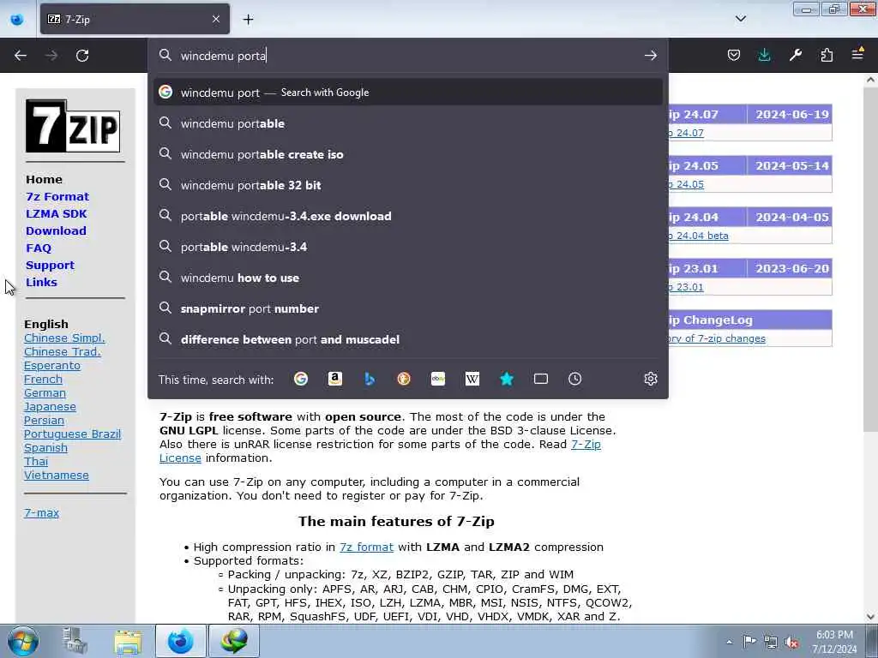This screenshot has height=658, width=878.
Task: Search this time with Amazon
Action: pos(335,379)
